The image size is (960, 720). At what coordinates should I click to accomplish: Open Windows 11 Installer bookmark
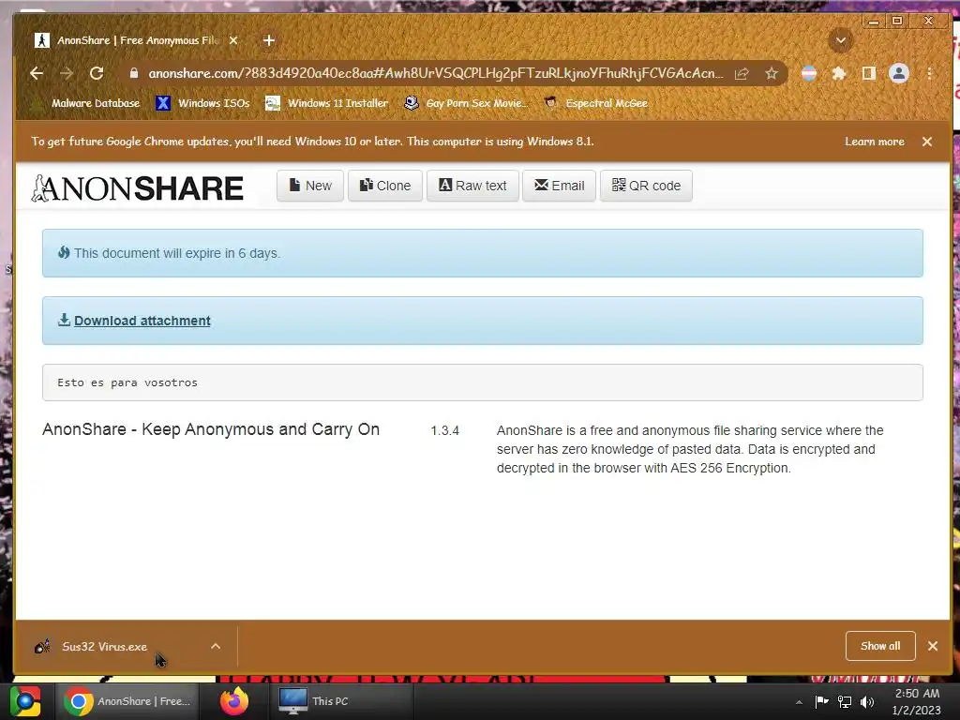tap(327, 103)
